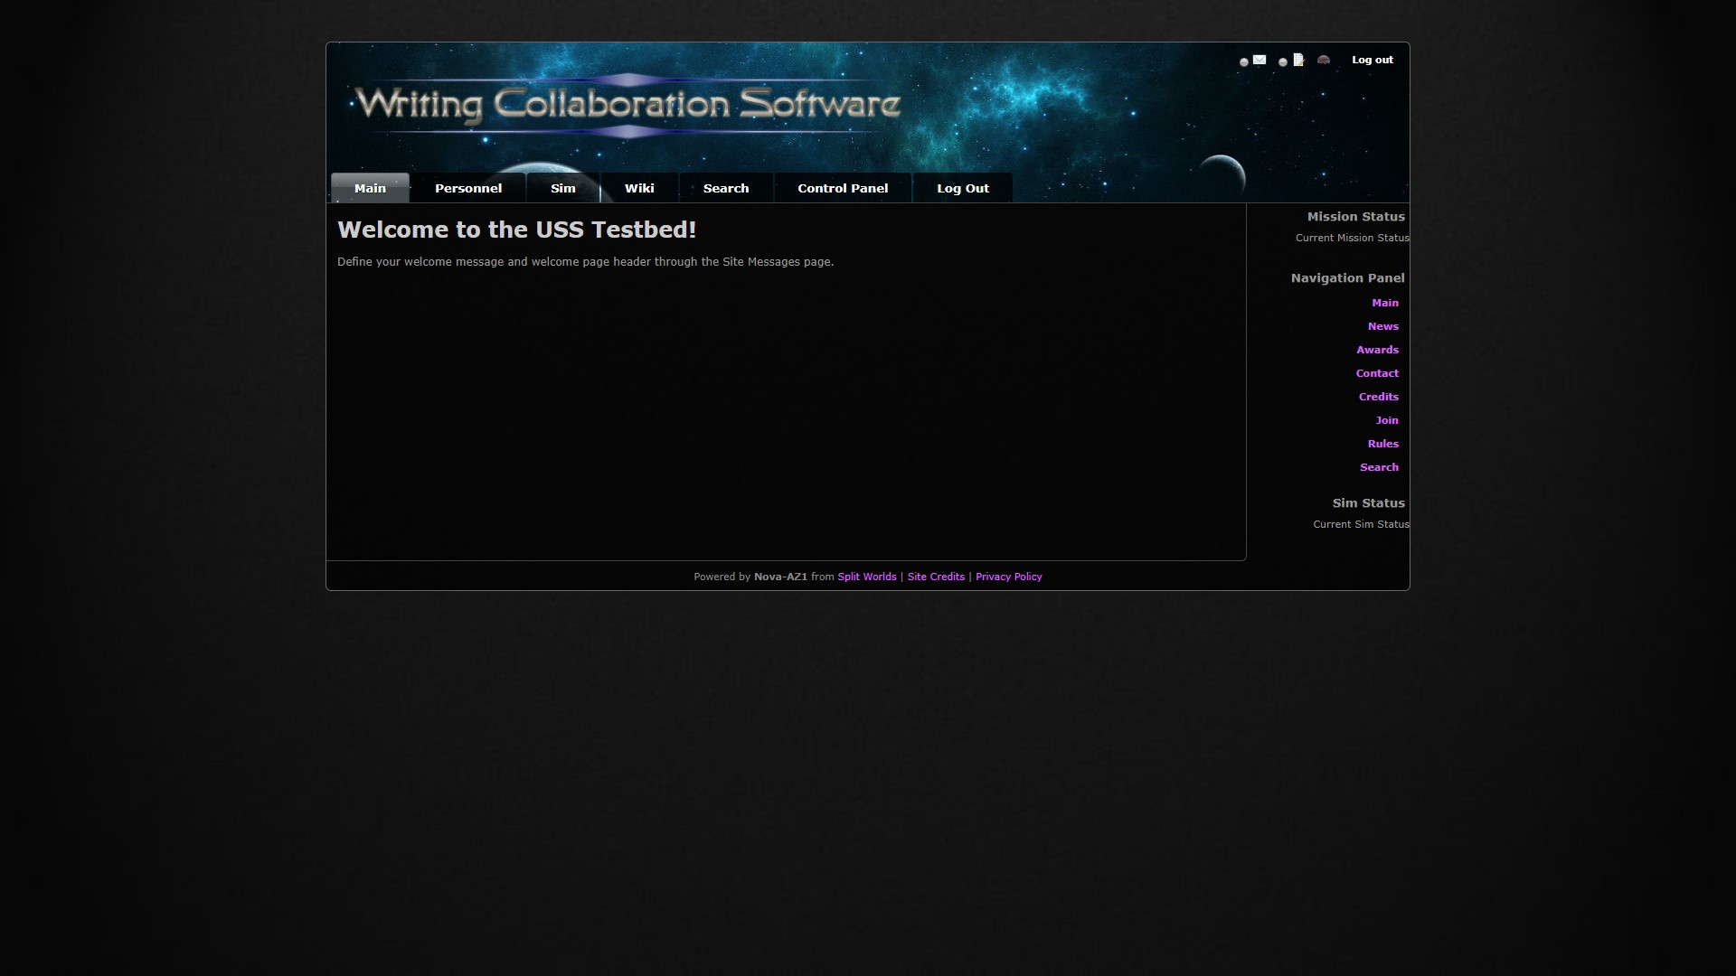Viewport: 1736px width, 976px height.
Task: Click the writing notepad-with-pencil icon
Action: pos(1298,60)
